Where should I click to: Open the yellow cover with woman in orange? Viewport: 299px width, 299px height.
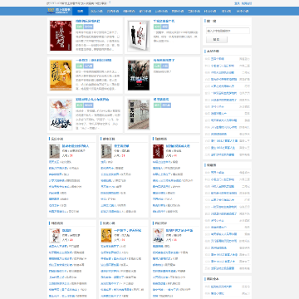click(x=61, y=75)
